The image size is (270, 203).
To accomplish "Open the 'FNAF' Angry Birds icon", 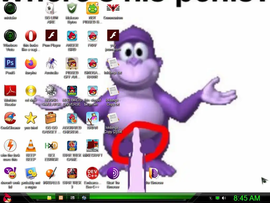I will (93, 36).
